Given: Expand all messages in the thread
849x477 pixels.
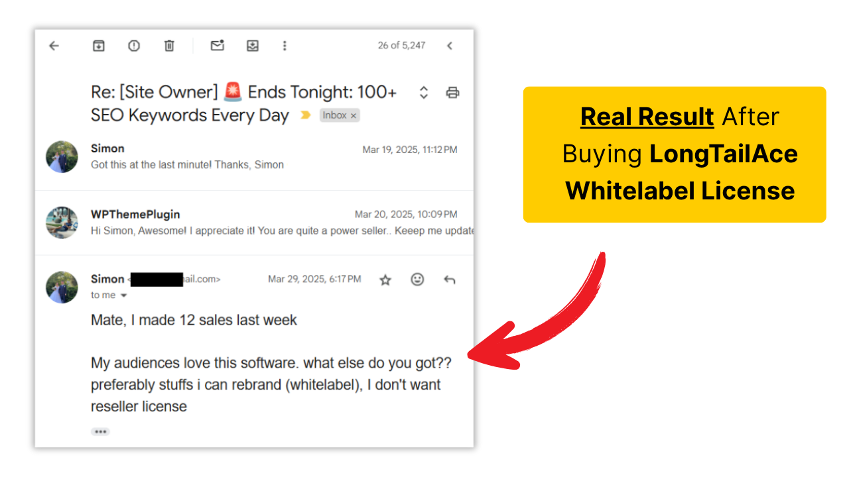Looking at the screenshot, I should (424, 93).
